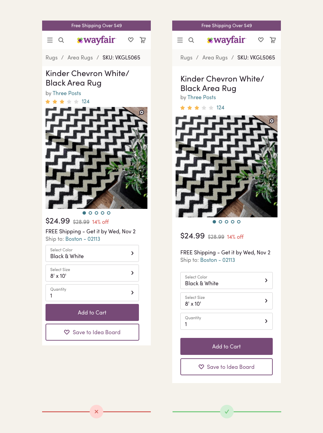The width and height of the screenshot is (323, 433).
Task: Go to Rugs breadcrumb in left mockup
Action: tap(52, 57)
